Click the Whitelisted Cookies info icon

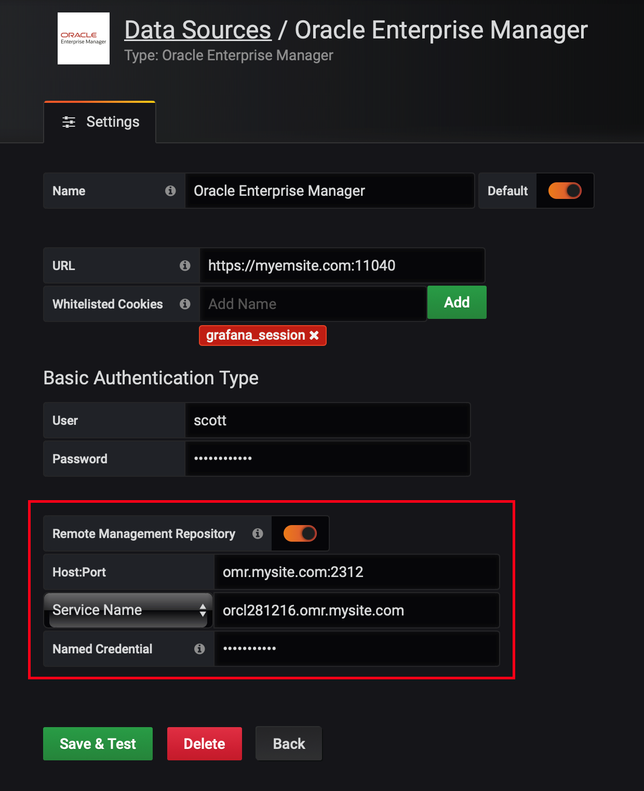185,304
